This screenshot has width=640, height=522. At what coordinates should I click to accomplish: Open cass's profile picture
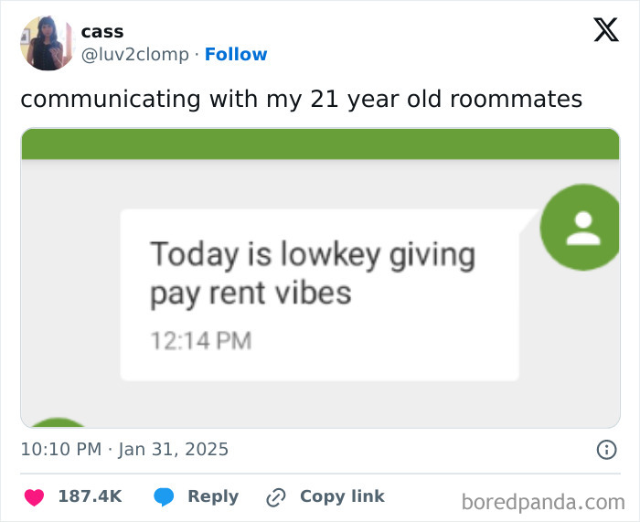48,43
